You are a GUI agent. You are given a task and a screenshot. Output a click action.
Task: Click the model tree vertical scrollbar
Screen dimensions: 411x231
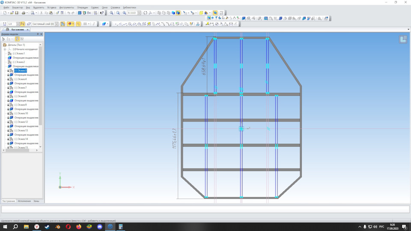tap(40, 86)
